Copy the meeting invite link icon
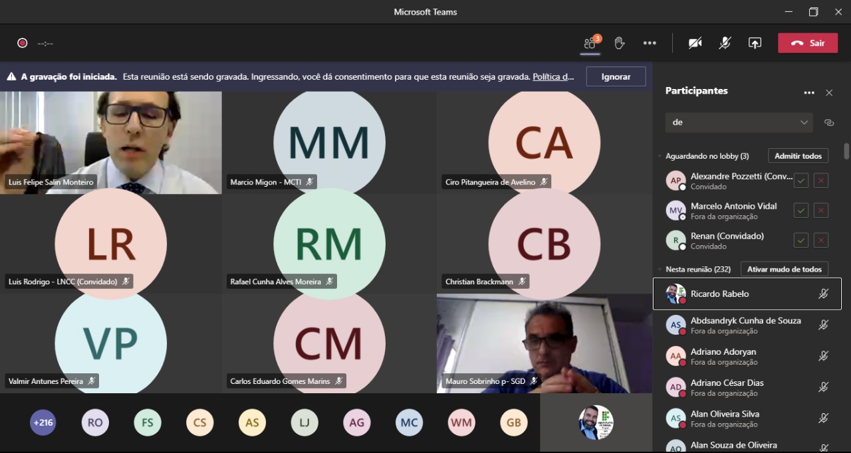The height and width of the screenshot is (453, 851). (x=828, y=122)
